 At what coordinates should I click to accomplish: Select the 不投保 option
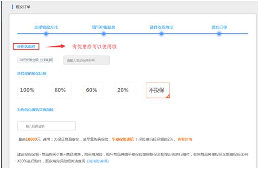point(158,90)
